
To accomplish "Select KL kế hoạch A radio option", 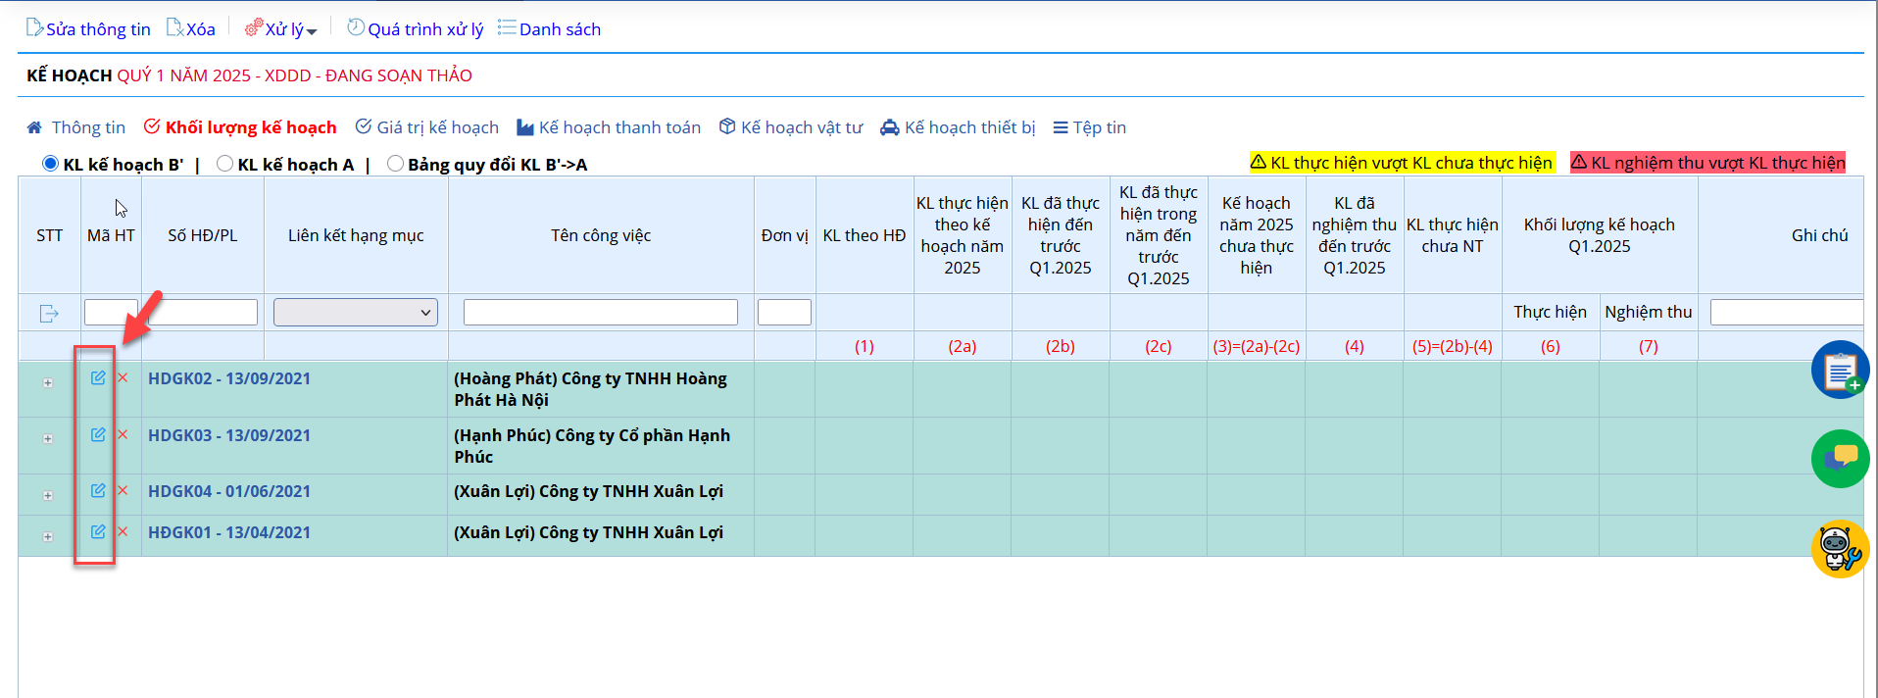I will tap(225, 164).
